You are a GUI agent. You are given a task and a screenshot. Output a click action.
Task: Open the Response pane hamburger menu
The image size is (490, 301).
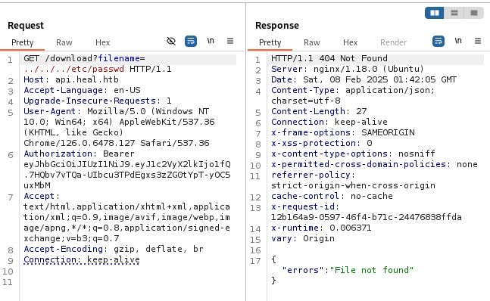[478, 41]
